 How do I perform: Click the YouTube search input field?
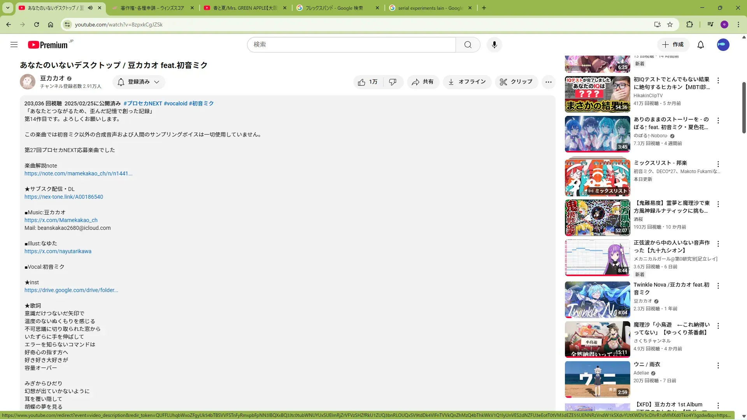click(x=351, y=45)
